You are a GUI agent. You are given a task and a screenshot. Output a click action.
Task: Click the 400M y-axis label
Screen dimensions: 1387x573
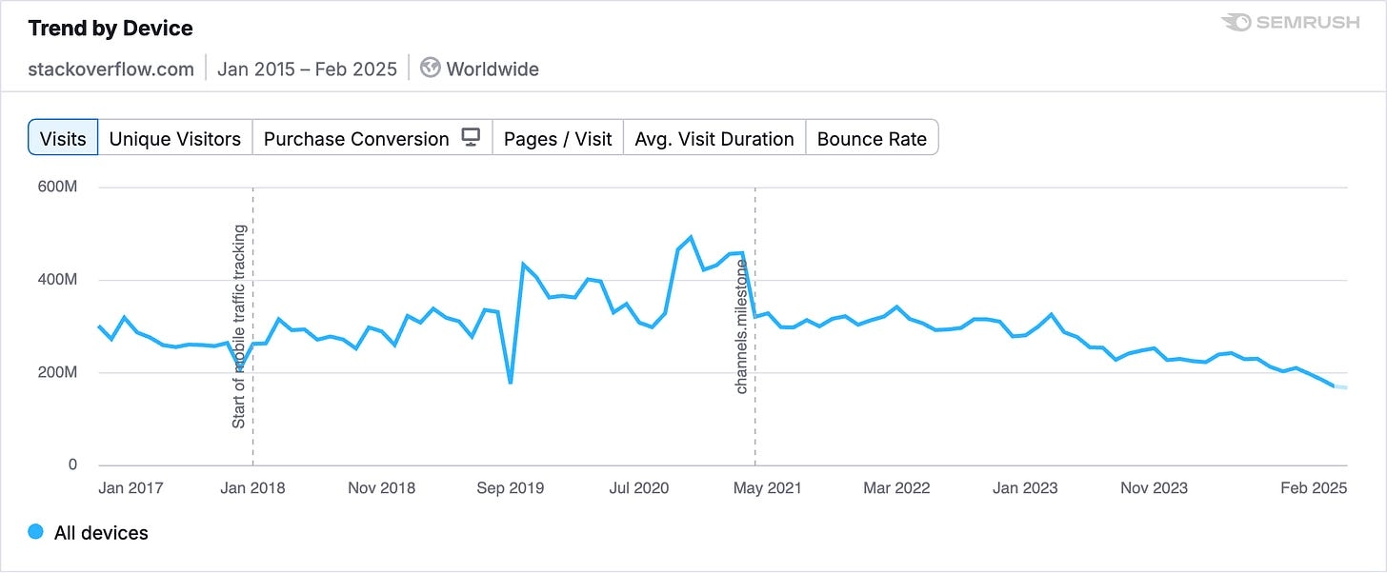pos(57,280)
